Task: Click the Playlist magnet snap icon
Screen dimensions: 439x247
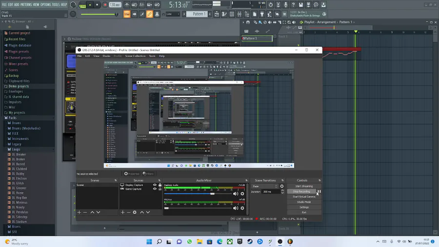Action: 248,22
